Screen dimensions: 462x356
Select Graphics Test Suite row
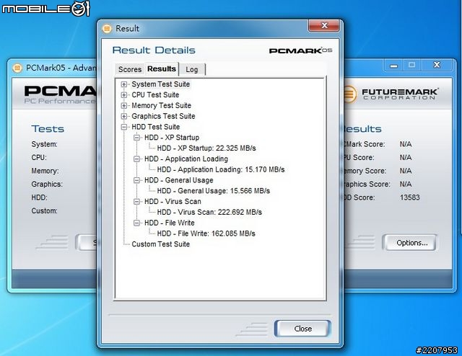[x=163, y=116]
